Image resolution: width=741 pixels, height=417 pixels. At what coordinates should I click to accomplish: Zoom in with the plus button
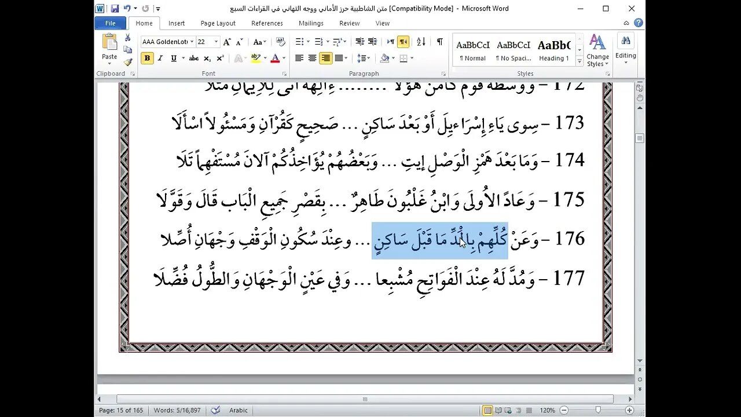pyautogui.click(x=630, y=411)
